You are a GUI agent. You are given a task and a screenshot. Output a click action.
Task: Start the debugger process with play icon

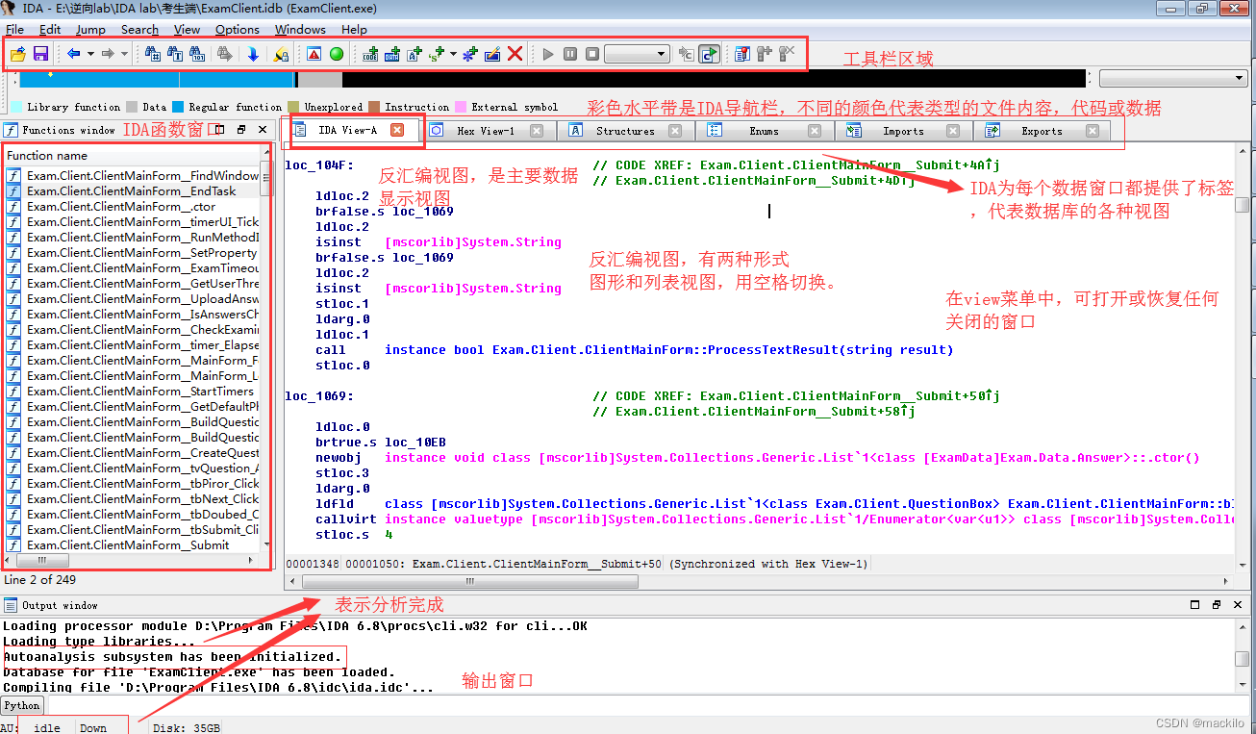(x=548, y=54)
